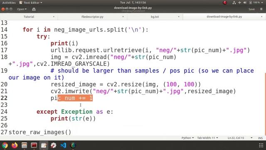
Task: Open the clock and calendar panel
Action: (133, 2)
